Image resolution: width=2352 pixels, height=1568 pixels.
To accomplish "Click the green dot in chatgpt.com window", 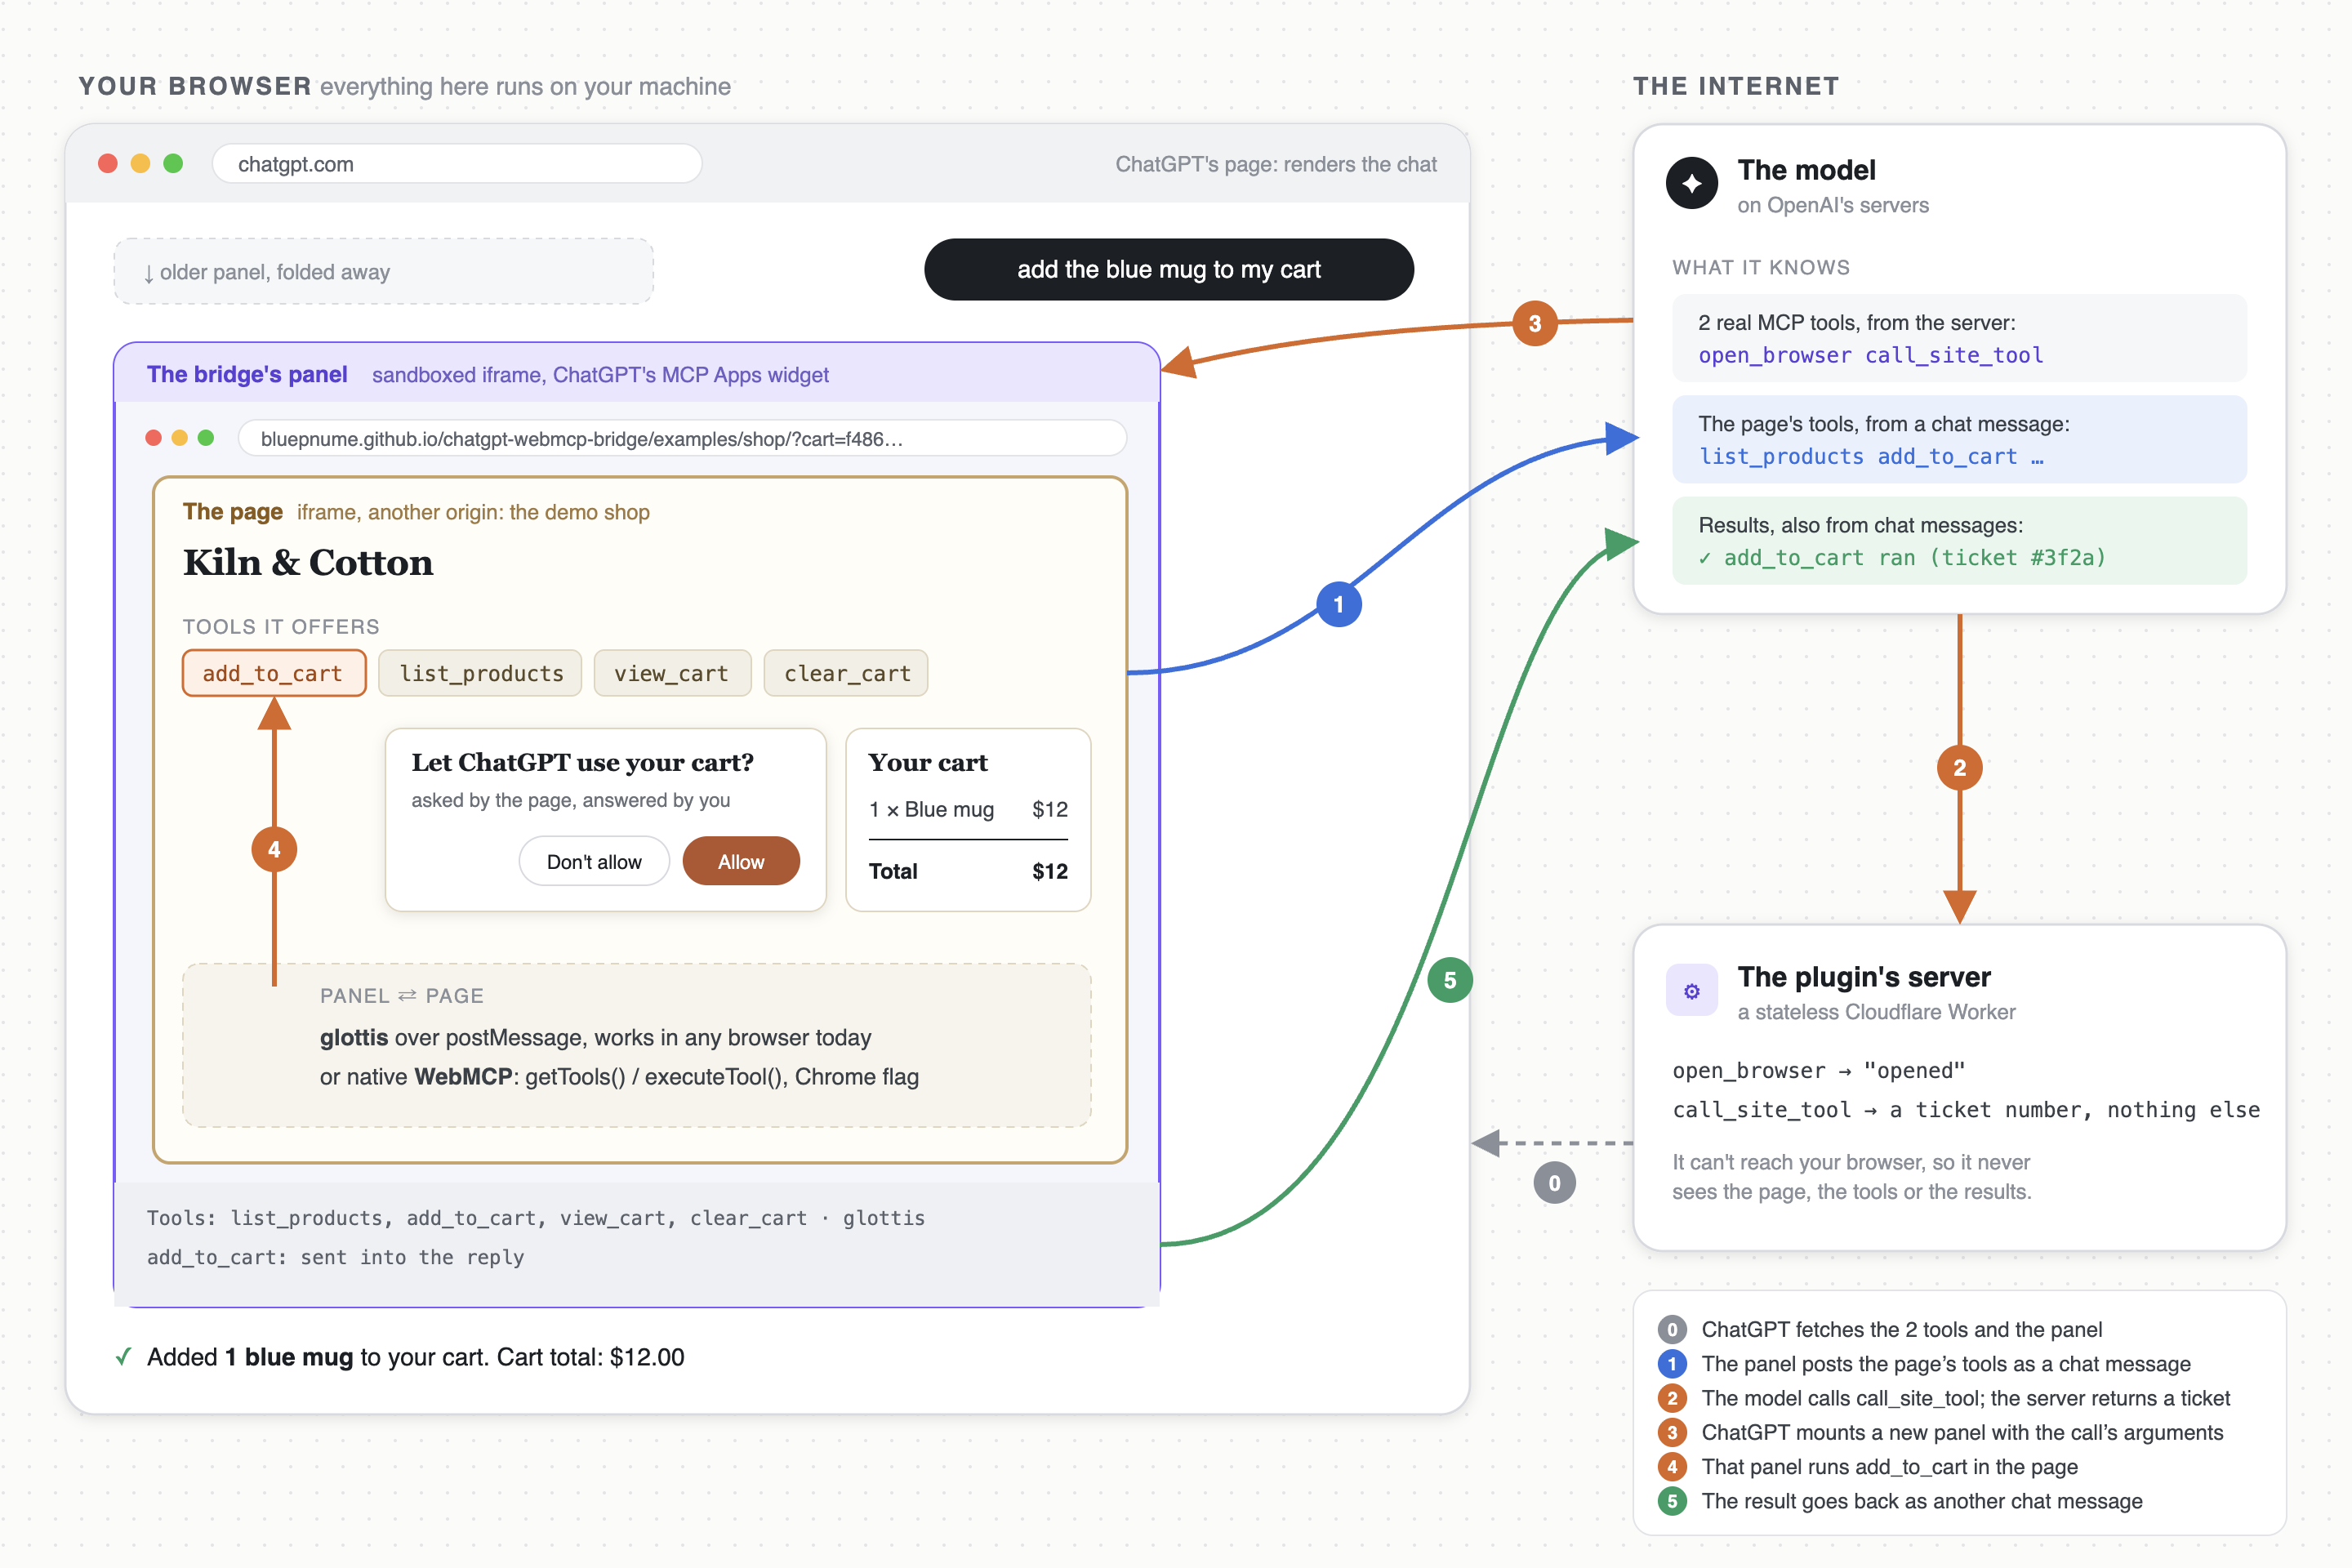I will point(173,163).
